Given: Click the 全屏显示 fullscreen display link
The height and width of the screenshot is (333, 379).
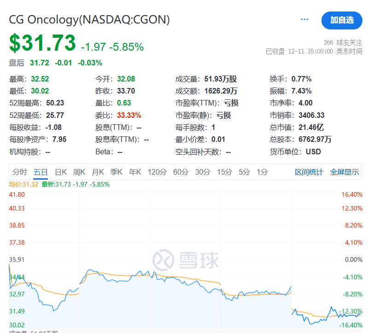Looking at the screenshot, I should click(344, 172).
